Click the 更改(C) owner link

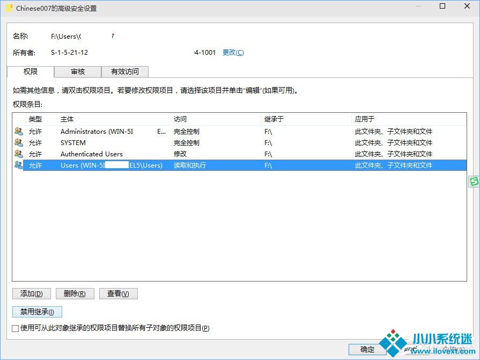pyautogui.click(x=233, y=53)
